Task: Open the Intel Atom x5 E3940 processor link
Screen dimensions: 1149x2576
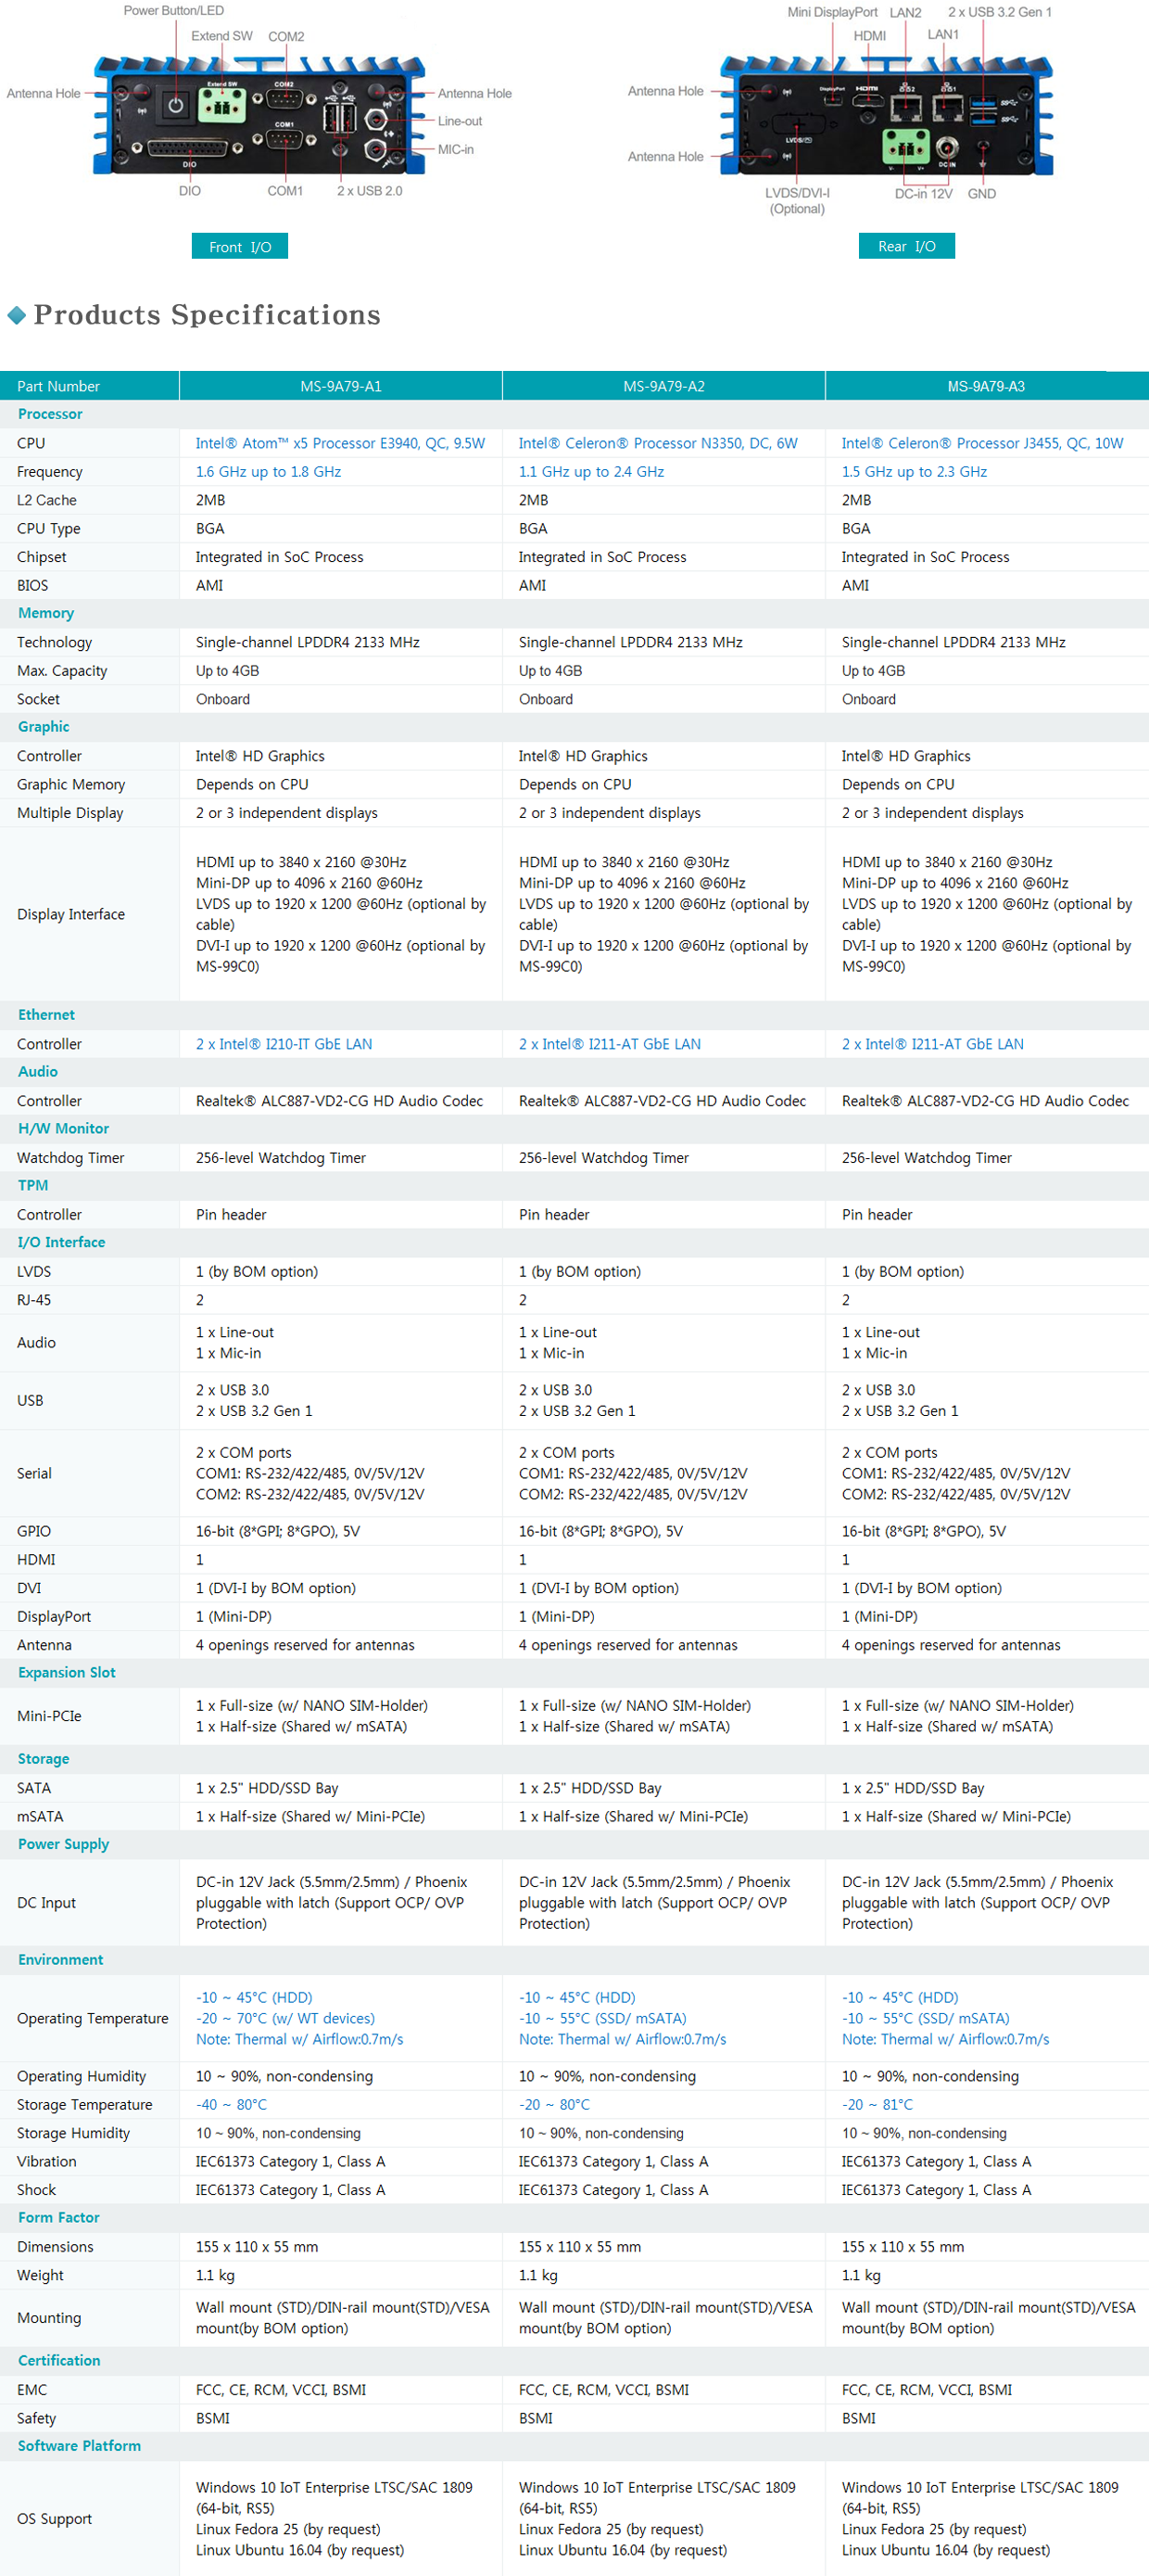Action: point(340,443)
